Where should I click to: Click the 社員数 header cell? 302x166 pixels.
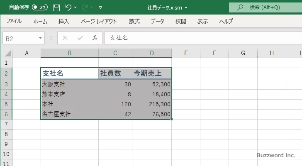(x=115, y=73)
